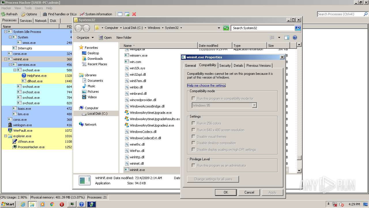Check Run this program in compatibility mode
The width and height of the screenshot is (369, 208).
pos(193,99)
